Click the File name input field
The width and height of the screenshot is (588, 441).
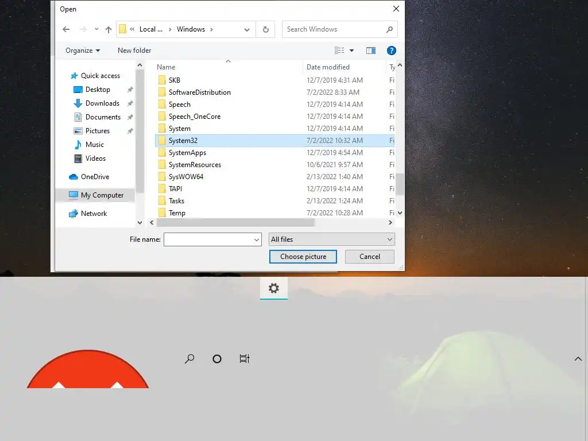[x=208, y=239]
